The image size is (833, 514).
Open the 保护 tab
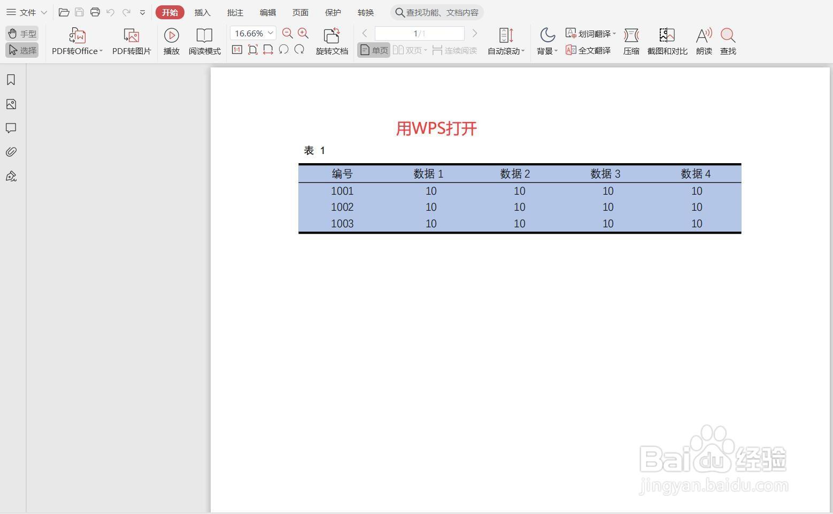(x=333, y=12)
